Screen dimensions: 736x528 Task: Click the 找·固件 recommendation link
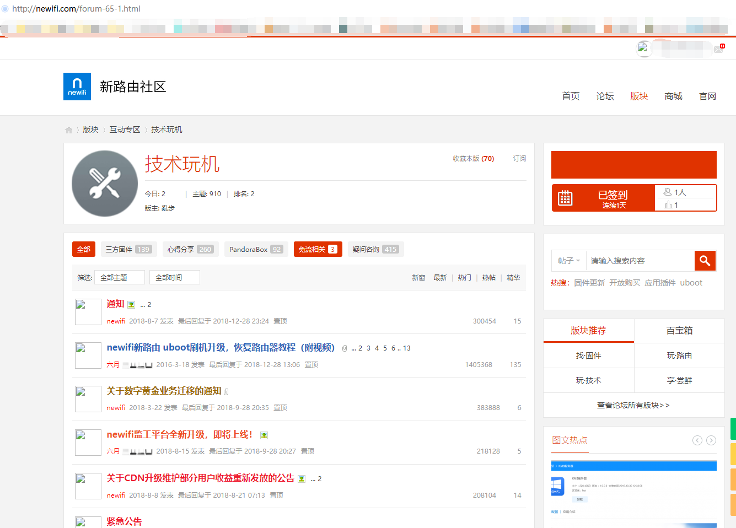588,355
